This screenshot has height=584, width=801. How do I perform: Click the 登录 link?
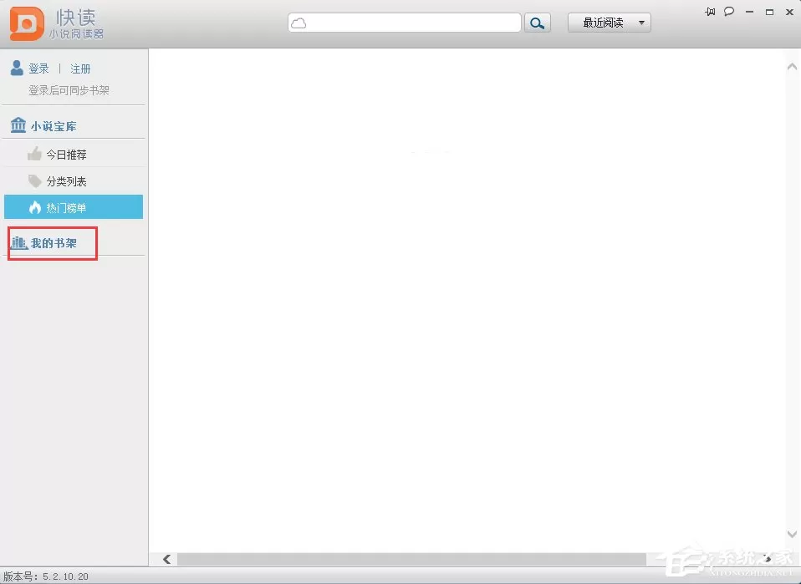[x=38, y=69]
